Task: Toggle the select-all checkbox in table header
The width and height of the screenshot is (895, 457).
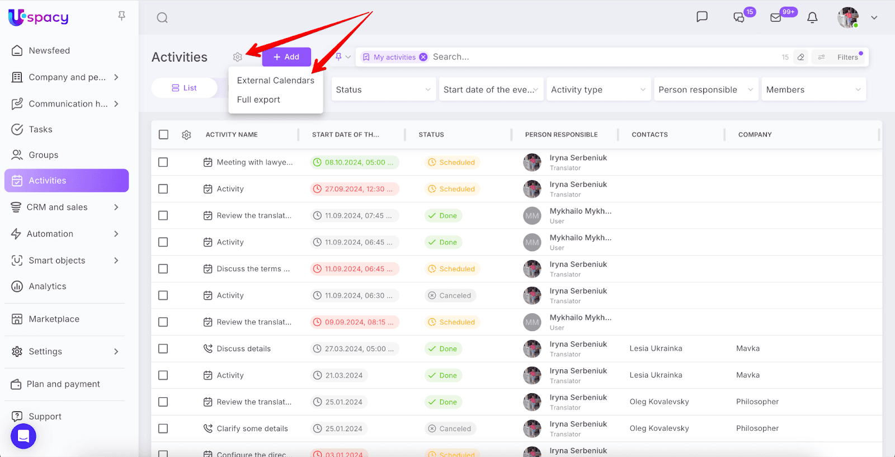Action: (163, 135)
